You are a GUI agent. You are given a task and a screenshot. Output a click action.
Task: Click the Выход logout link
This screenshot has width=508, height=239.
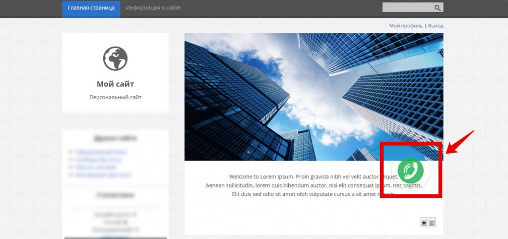point(436,26)
